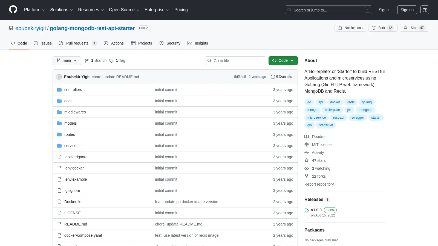Click the .env.docker file icon
This screenshot has width=438, height=246.
(59, 168)
